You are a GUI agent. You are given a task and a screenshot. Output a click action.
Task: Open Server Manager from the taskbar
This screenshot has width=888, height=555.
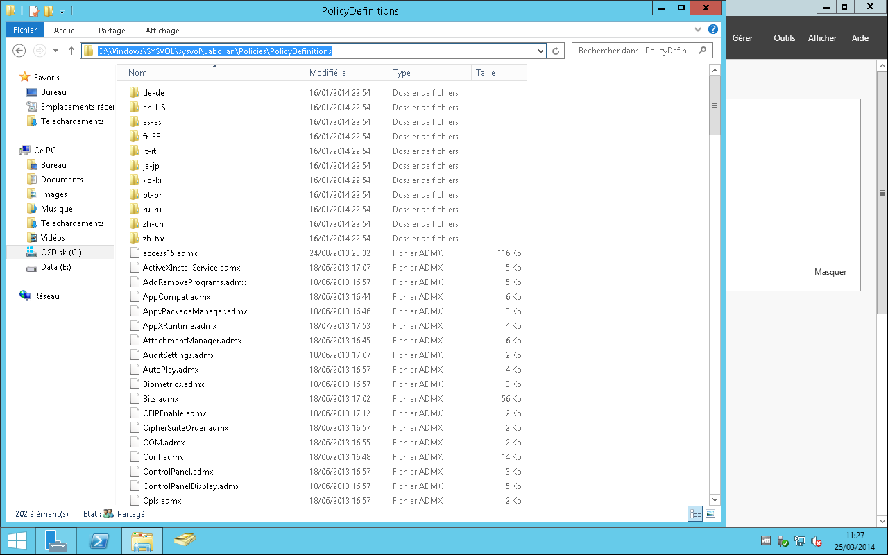tap(55, 541)
